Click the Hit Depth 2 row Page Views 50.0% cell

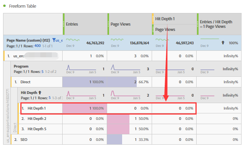click(129, 119)
